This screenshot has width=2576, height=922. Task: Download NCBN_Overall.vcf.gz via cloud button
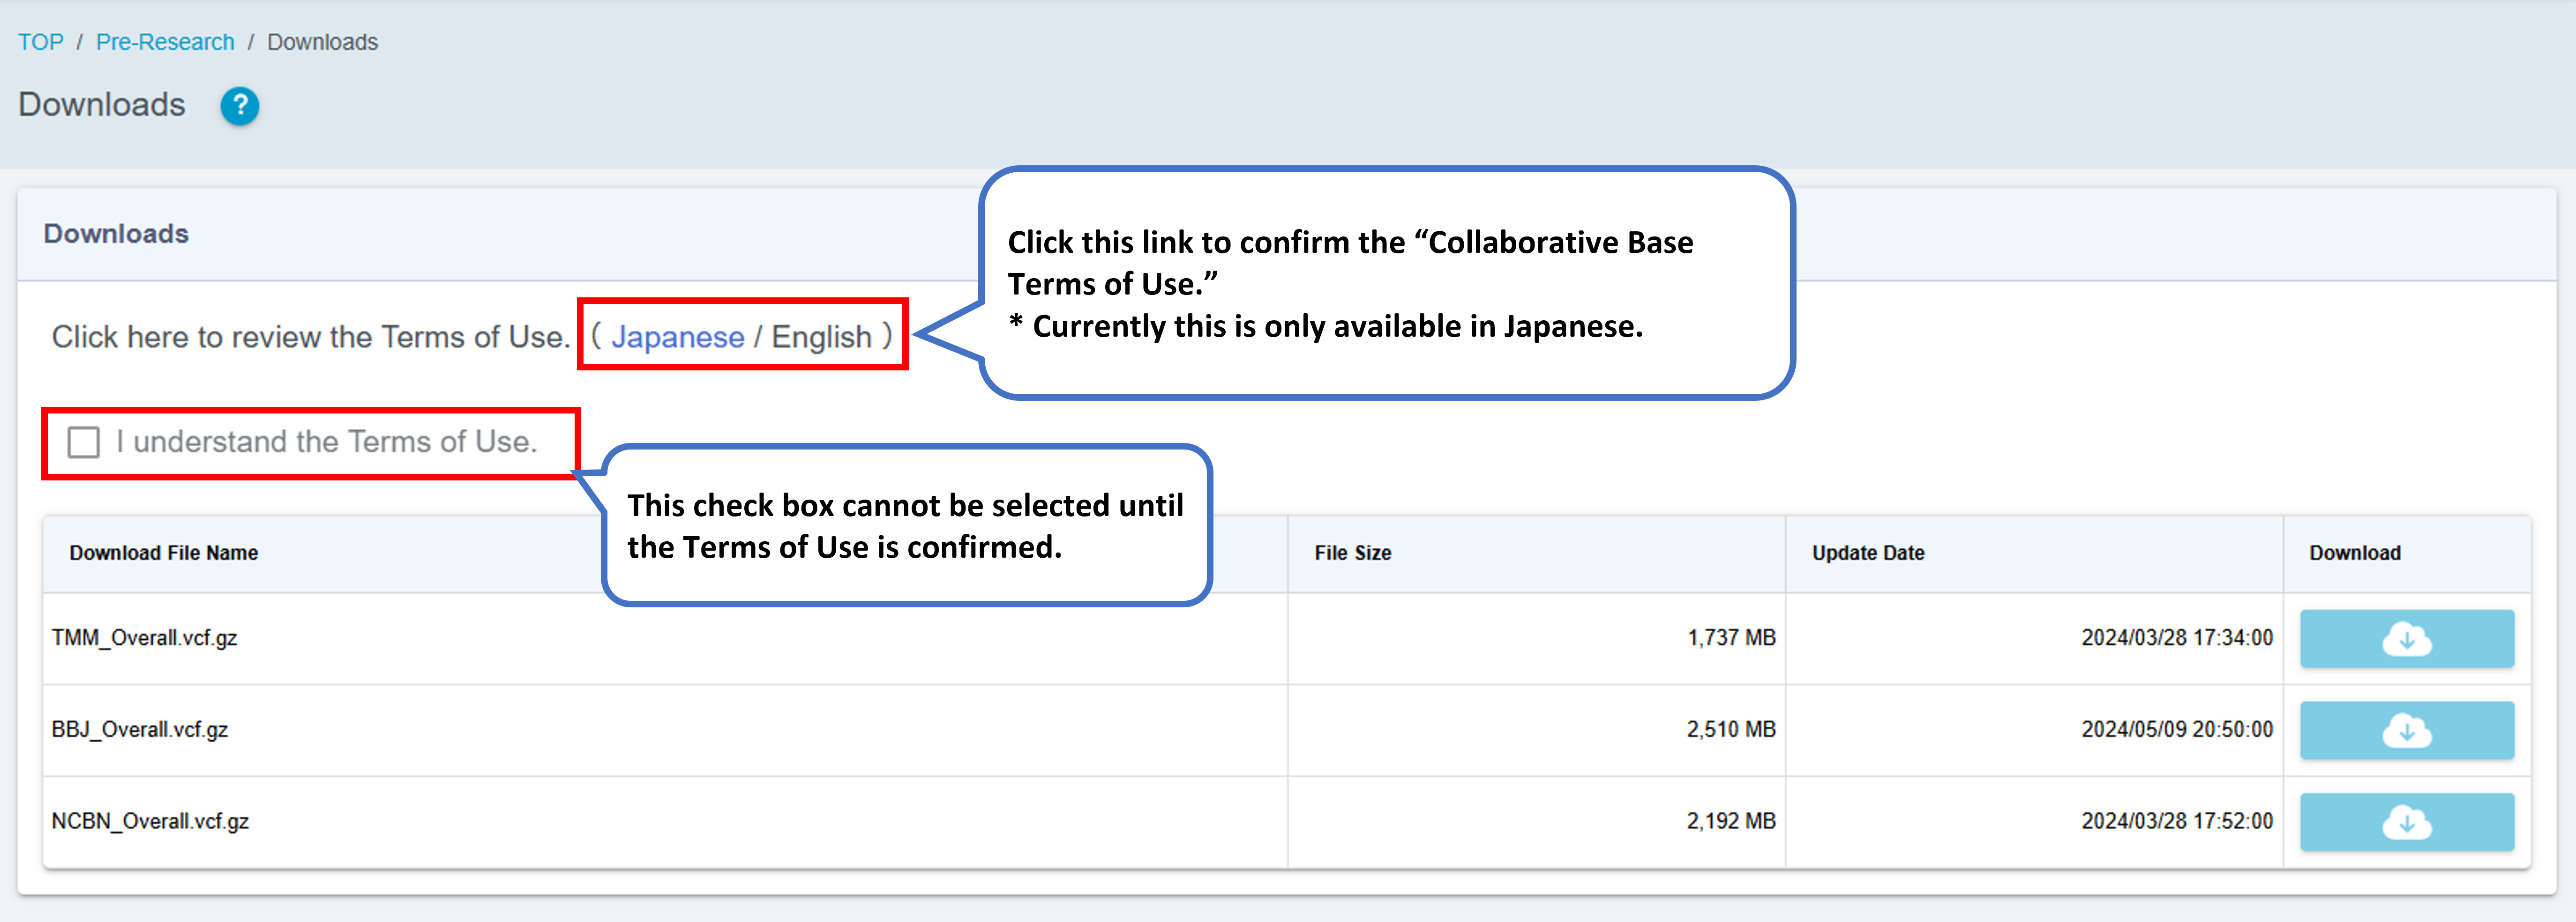pyautogui.click(x=2406, y=822)
